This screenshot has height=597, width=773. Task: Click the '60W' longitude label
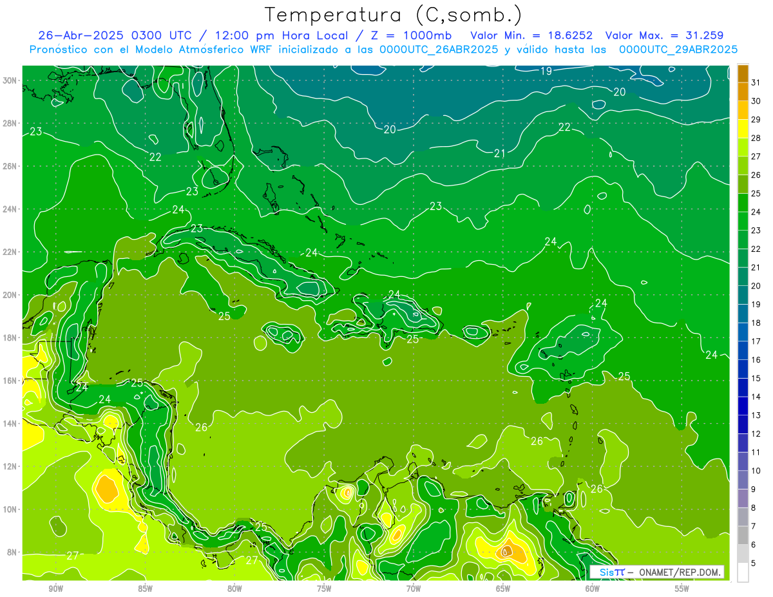(x=593, y=589)
